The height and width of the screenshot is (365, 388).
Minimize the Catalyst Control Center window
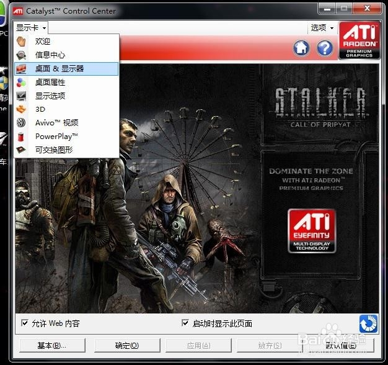pos(327,9)
